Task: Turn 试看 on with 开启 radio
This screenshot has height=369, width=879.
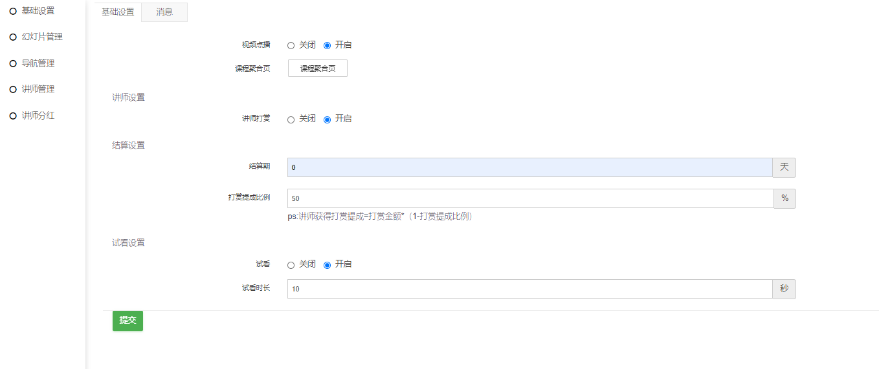Action: pyautogui.click(x=327, y=265)
